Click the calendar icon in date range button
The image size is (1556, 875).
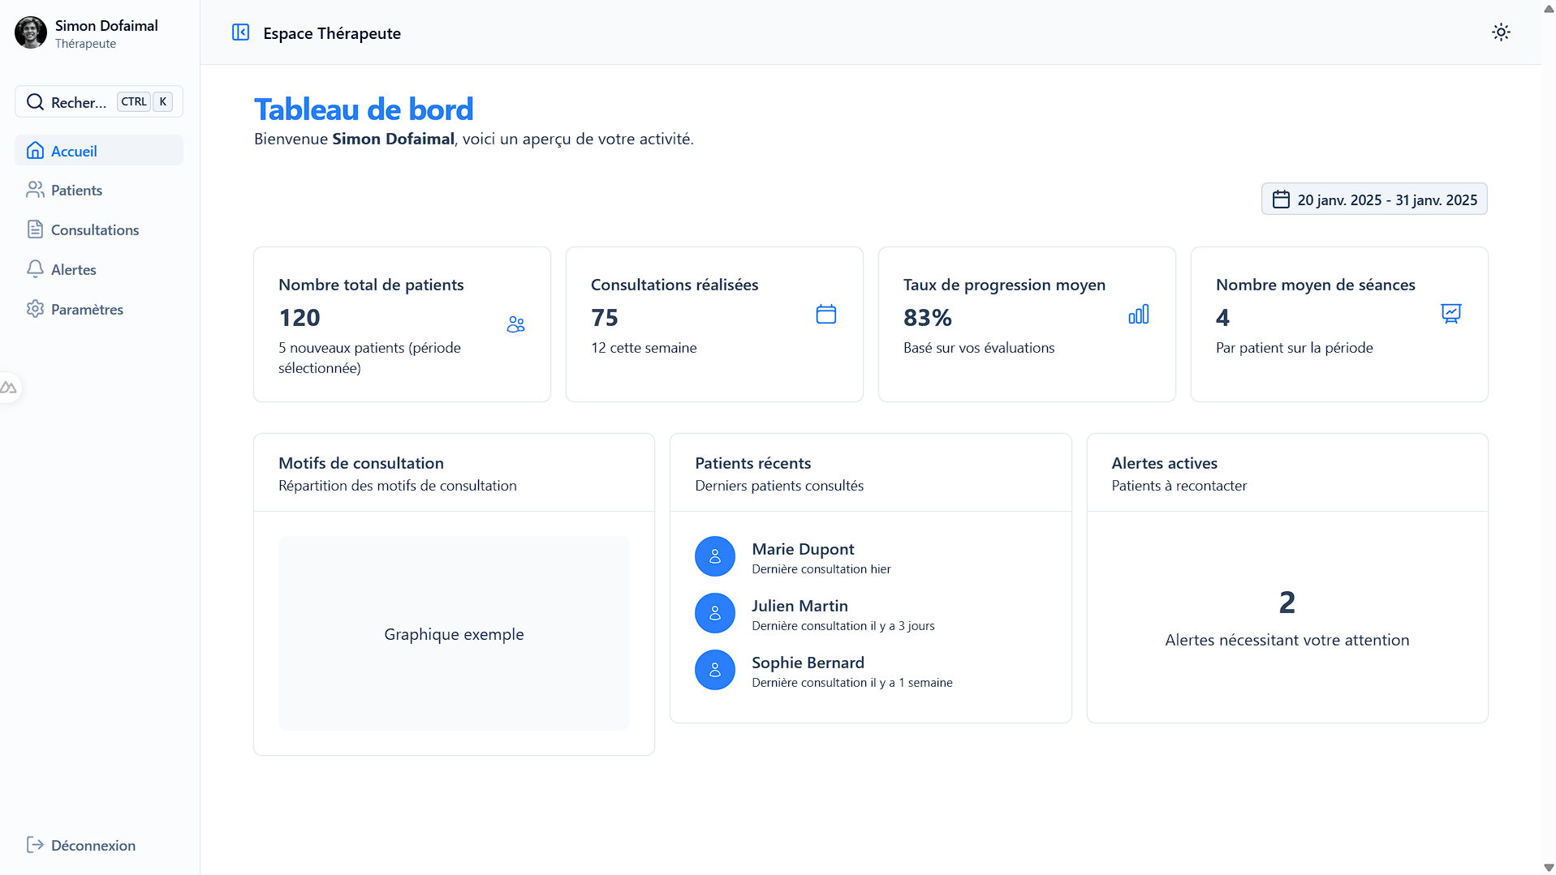point(1281,199)
